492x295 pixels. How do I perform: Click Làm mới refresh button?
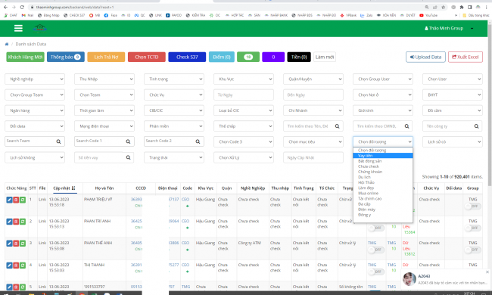coord(325,57)
